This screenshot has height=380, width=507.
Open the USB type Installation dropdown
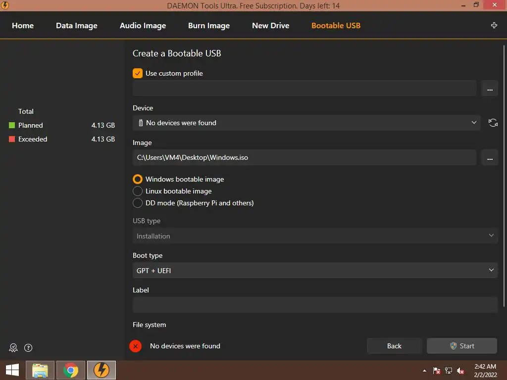coord(315,236)
